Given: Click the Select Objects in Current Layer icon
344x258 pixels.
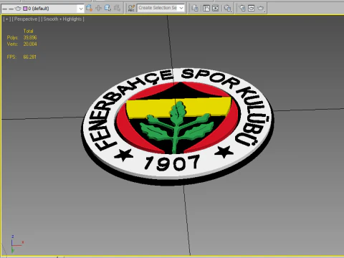Looking at the screenshot, I should (107, 8).
